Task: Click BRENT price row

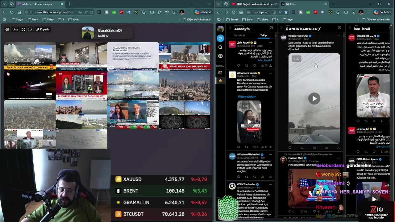Action: pos(161,191)
